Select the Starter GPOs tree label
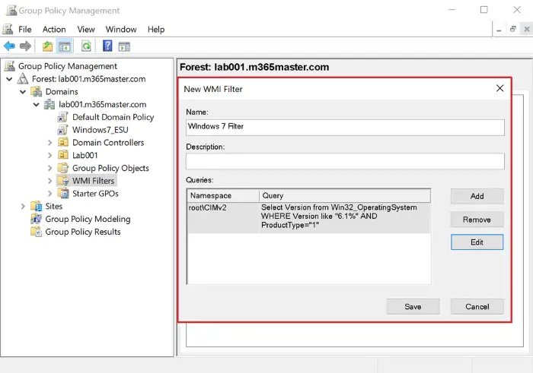The image size is (533, 373). coord(95,193)
